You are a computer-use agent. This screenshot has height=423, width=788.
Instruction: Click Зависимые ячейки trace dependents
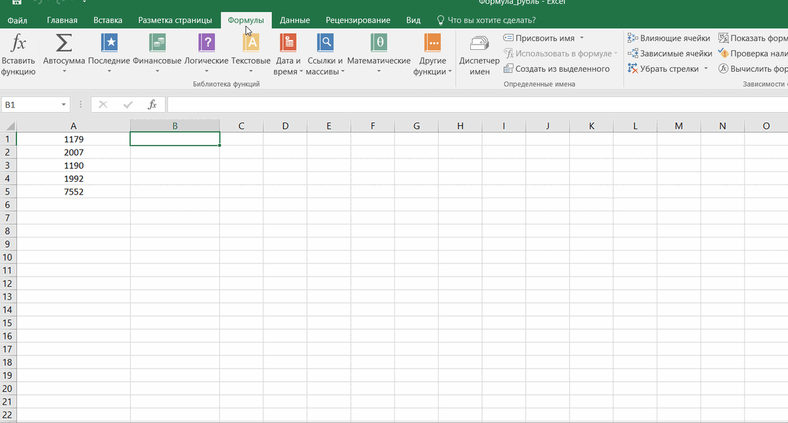pos(670,53)
